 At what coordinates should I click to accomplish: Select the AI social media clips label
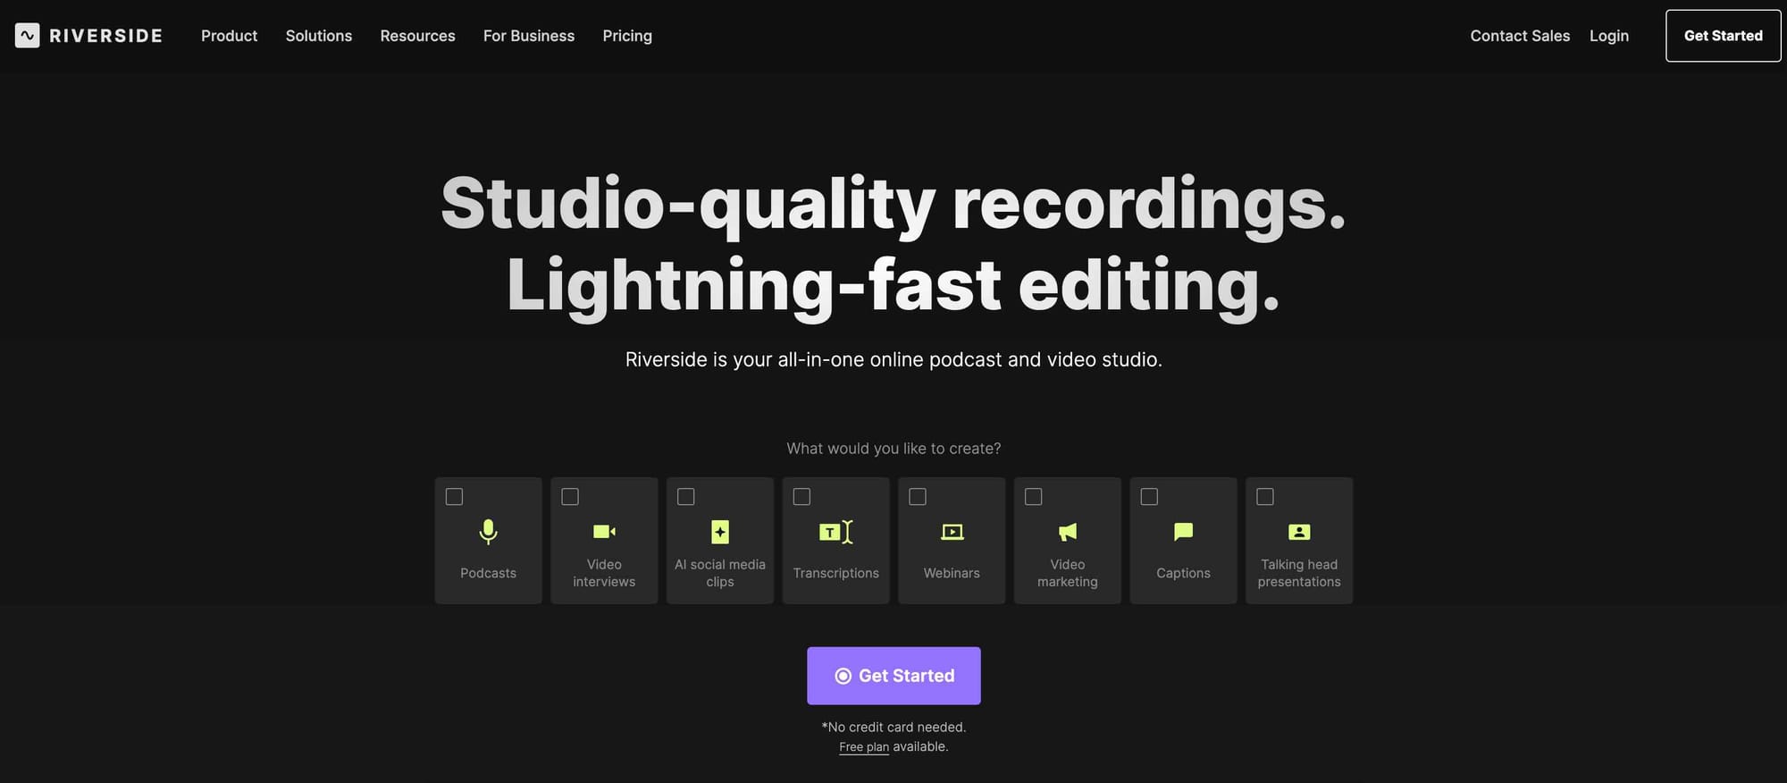[x=720, y=573]
